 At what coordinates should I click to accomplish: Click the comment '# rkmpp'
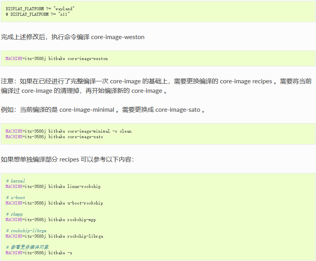click(14, 214)
